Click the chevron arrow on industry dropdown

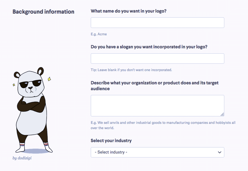pyautogui.click(x=219, y=152)
